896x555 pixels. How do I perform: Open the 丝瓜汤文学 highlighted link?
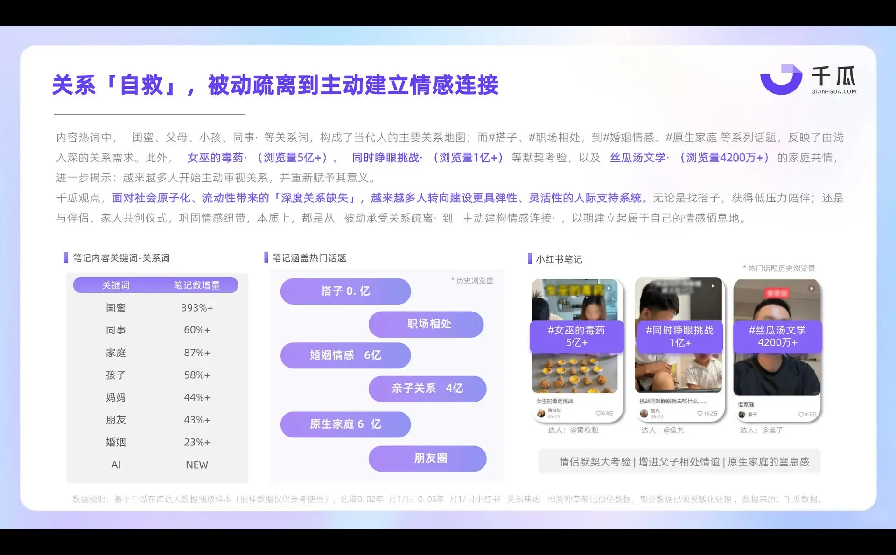tap(636, 158)
